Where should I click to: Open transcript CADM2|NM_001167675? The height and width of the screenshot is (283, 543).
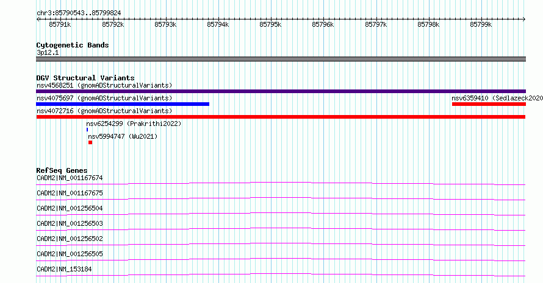coord(70,193)
